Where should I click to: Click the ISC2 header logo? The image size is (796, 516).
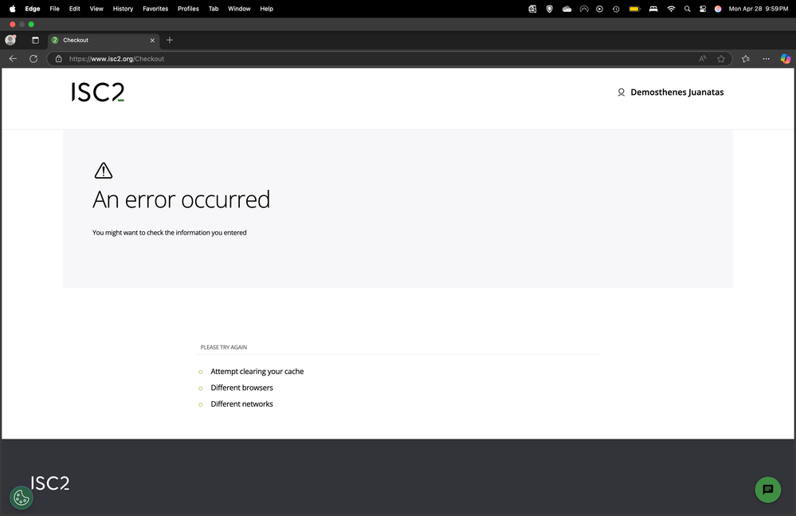point(98,93)
